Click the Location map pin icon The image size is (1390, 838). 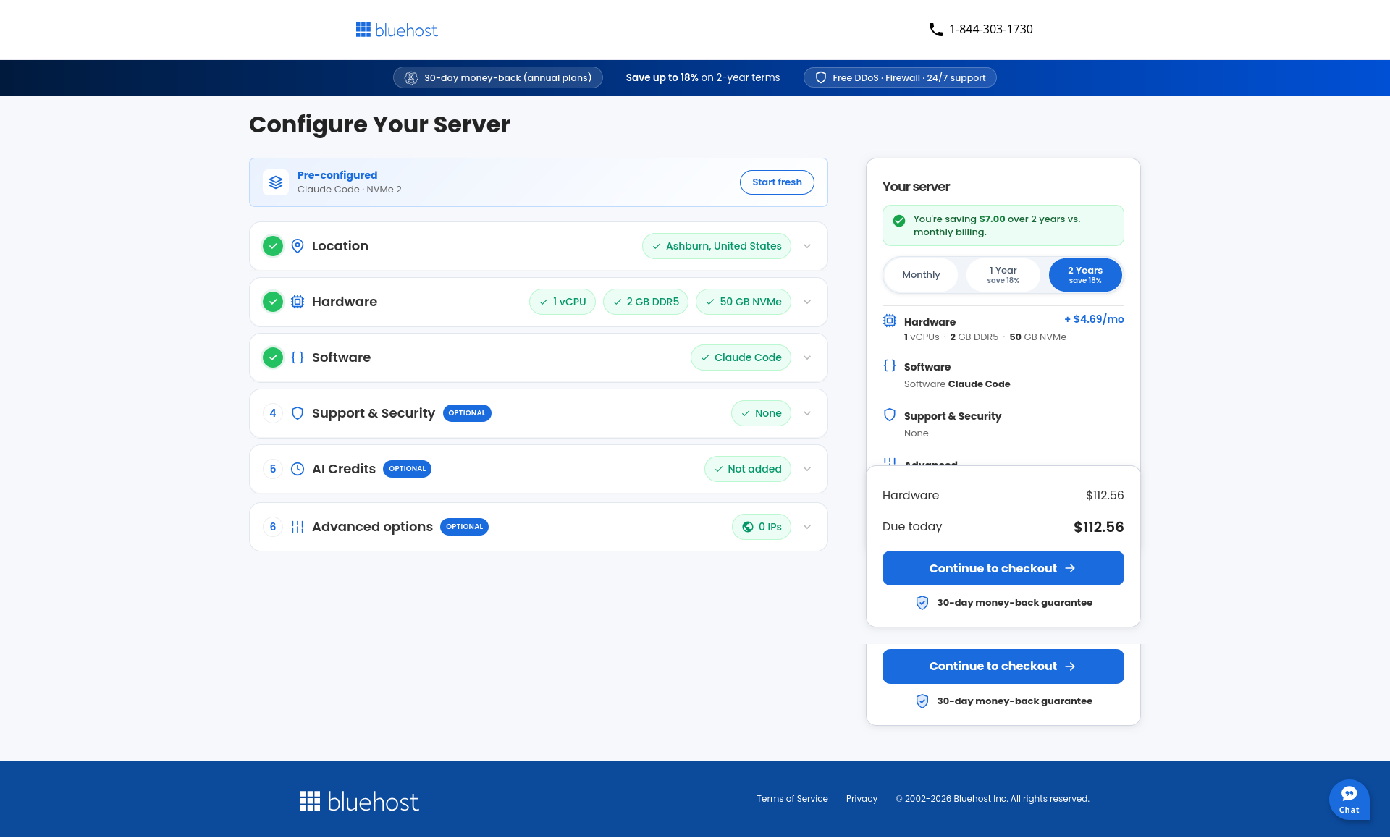point(298,246)
